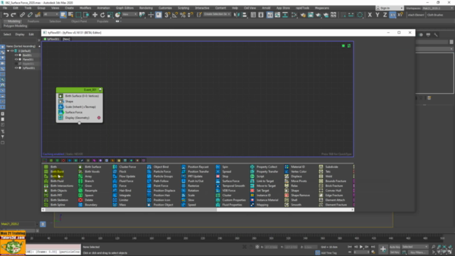Add the Cluster Force operator
This screenshot has width=455, height=256.
point(124,167)
